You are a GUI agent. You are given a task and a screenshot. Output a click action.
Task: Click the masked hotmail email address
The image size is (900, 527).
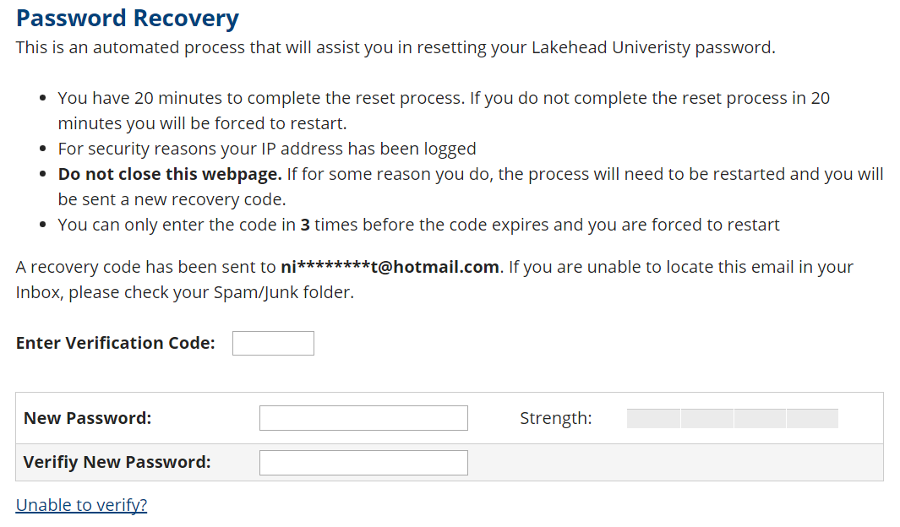coord(389,266)
